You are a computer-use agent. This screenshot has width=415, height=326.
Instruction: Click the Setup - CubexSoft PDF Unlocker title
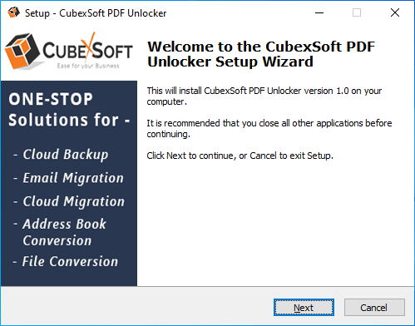click(x=96, y=13)
